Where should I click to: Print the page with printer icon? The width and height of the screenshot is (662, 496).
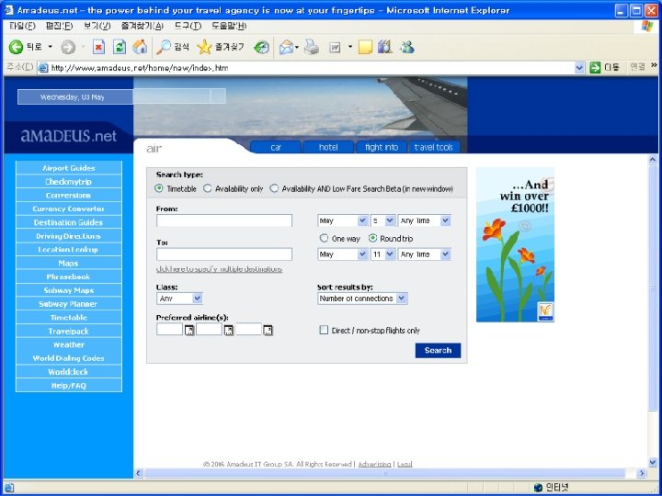[312, 47]
